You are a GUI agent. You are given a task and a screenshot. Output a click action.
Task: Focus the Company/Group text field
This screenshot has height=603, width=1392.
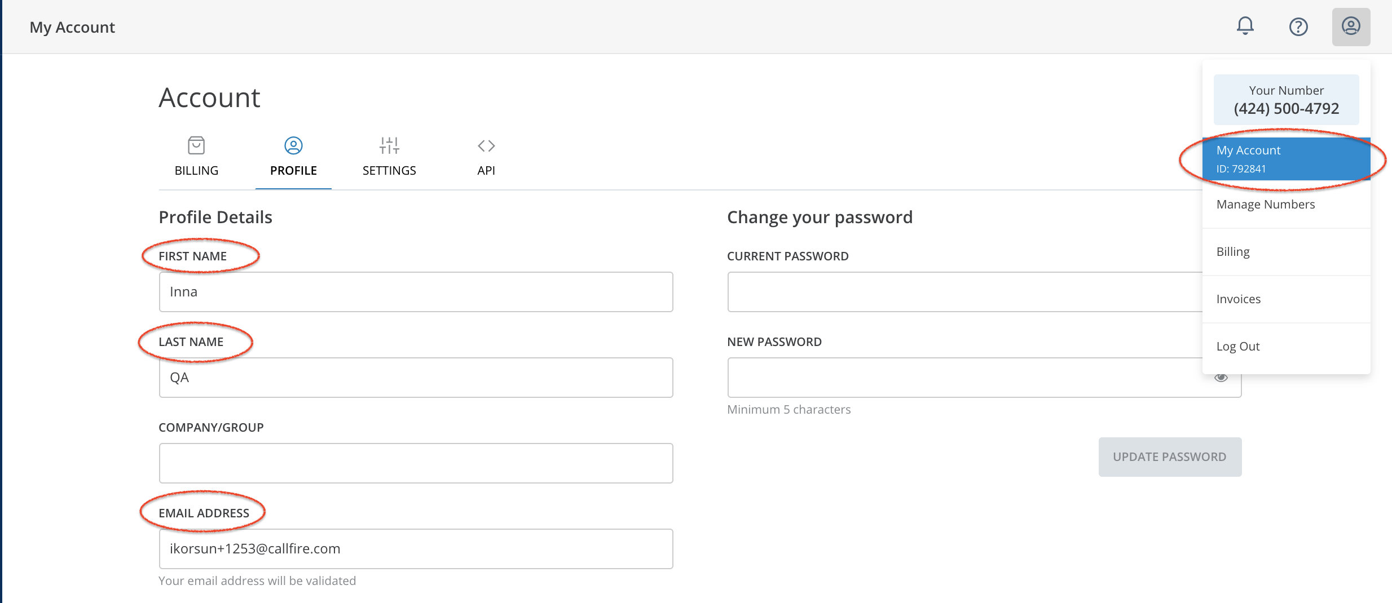(x=416, y=463)
